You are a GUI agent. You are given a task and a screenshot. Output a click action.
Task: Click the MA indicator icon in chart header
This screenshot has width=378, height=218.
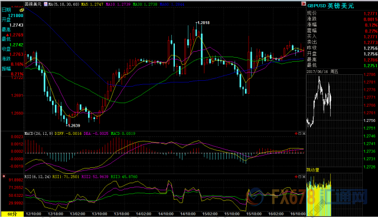pyautogui.click(x=45, y=4)
